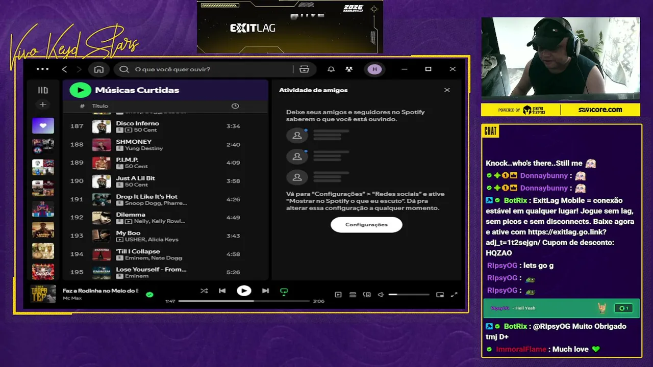
Task: Select track 'Lose Yourself - From...'
Action: click(x=166, y=272)
